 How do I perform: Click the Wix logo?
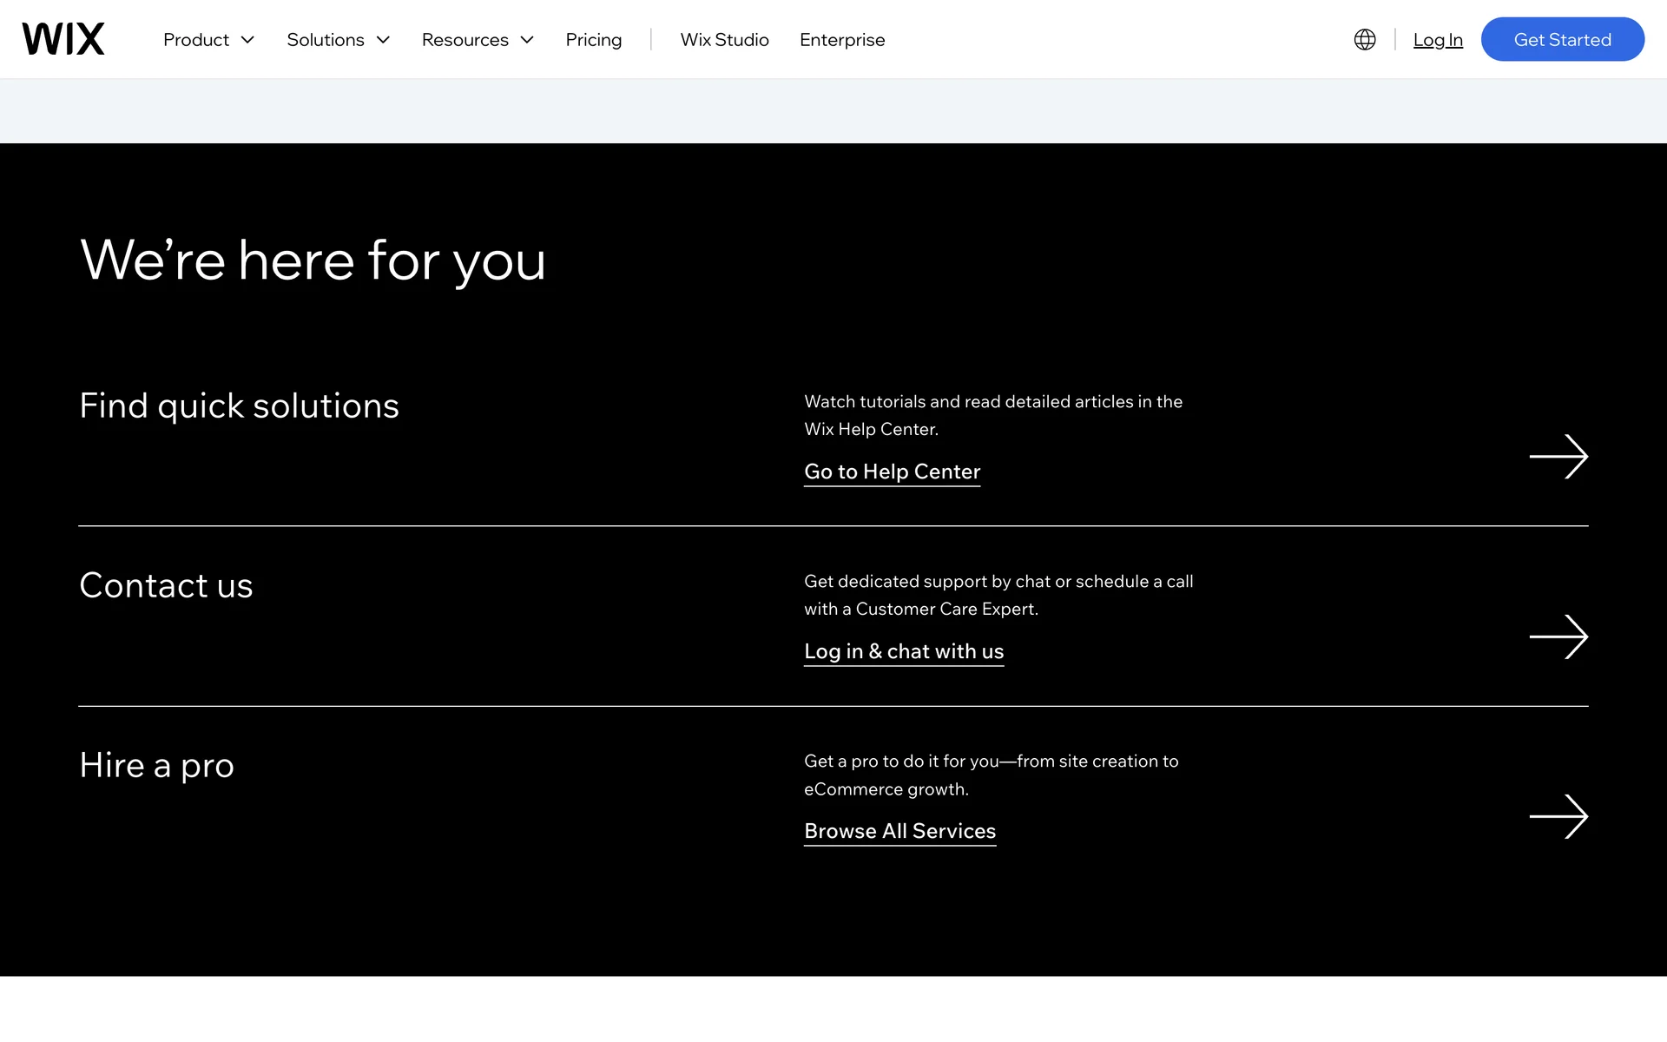pyautogui.click(x=63, y=39)
